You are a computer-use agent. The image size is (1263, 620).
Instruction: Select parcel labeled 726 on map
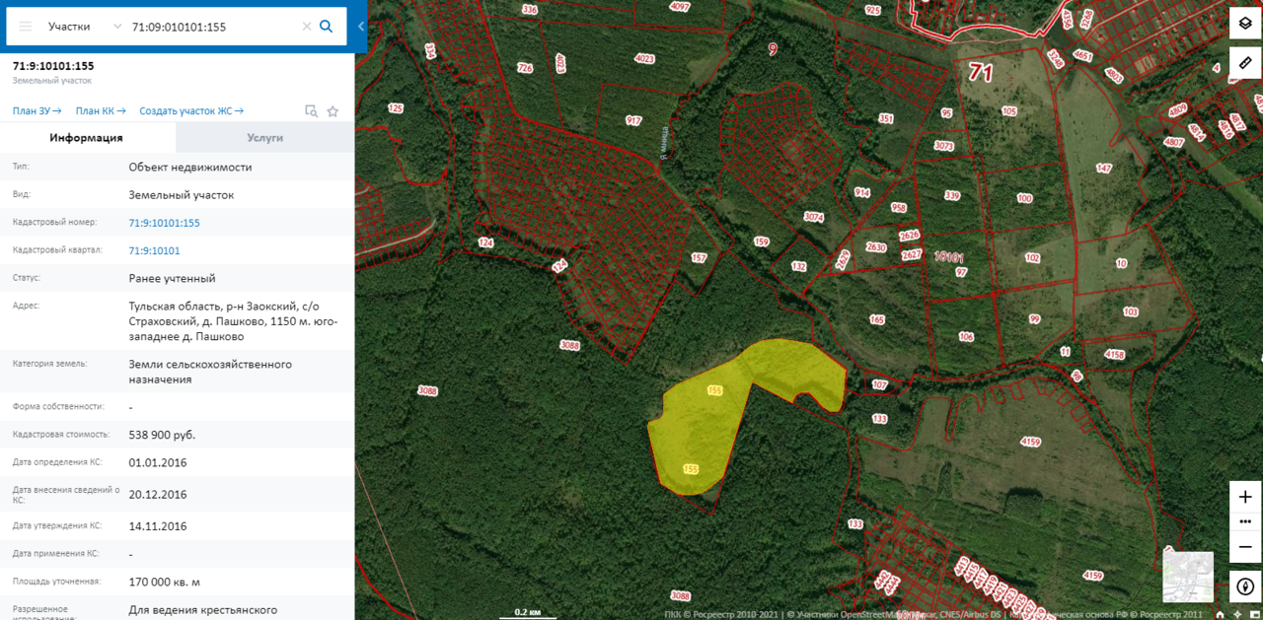click(525, 68)
